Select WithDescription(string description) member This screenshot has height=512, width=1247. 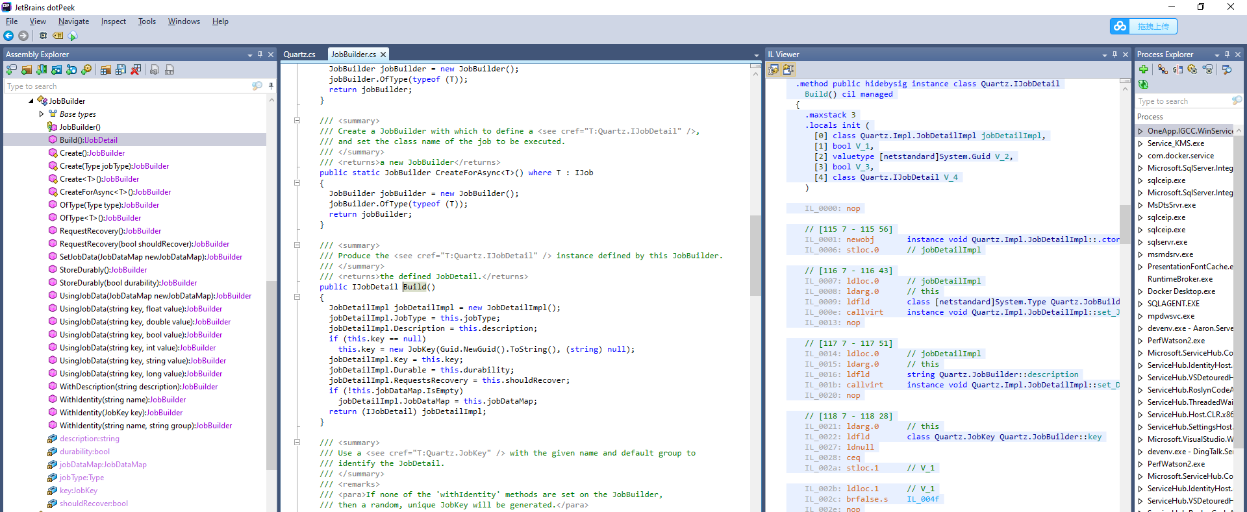(138, 387)
